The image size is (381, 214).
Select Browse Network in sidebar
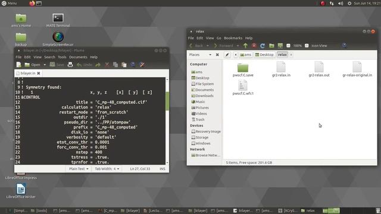[x=205, y=155]
